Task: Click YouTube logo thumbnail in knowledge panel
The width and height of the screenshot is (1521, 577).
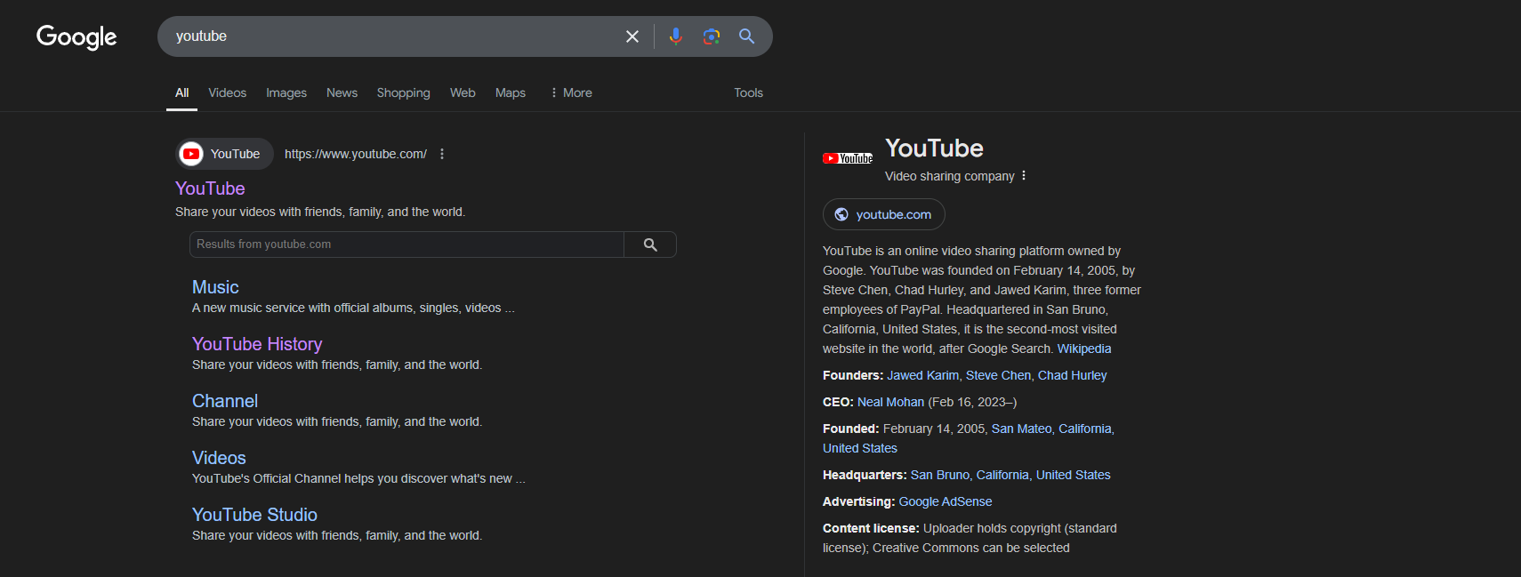Action: [848, 158]
